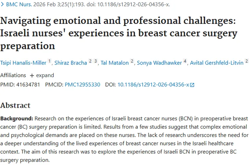Click affiliation superscript 2 after Tal Matalon

click(x=132, y=61)
